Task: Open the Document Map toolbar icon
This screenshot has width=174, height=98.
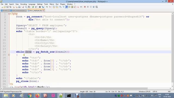Action: click(72, 7)
